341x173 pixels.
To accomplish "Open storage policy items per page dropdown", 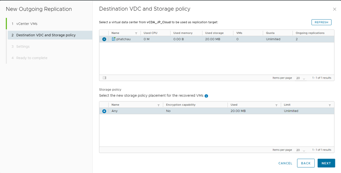I will [300, 150].
